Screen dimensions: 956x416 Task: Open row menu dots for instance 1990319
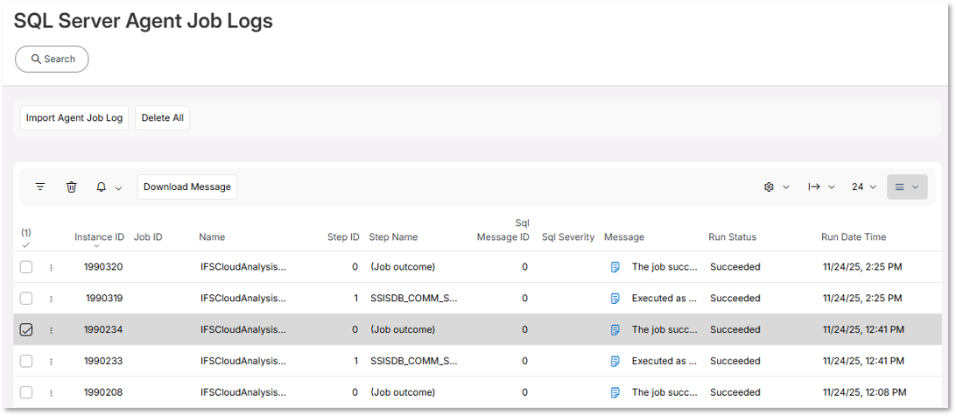tap(51, 299)
